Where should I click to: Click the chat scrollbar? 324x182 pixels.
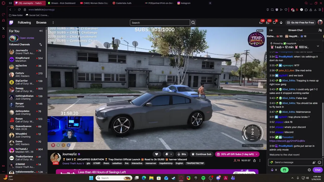[x=323, y=129]
